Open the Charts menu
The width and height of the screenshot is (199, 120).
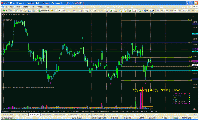[x=25, y=7]
